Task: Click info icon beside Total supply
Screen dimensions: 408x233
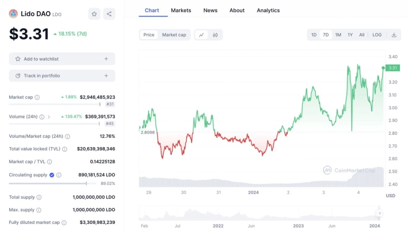Action: coord(39,197)
